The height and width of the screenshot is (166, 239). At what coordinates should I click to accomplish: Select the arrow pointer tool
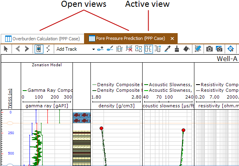coord(6,49)
